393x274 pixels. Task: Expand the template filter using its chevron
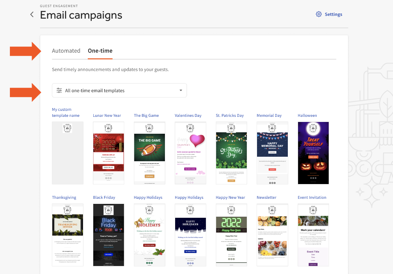click(181, 90)
